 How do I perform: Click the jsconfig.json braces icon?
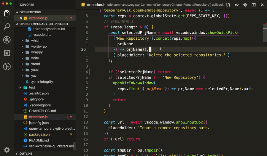25,123
